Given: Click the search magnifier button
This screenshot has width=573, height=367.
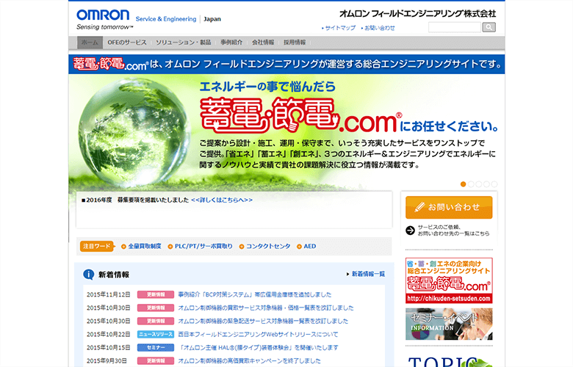Looking at the screenshot, I should tap(489, 27).
